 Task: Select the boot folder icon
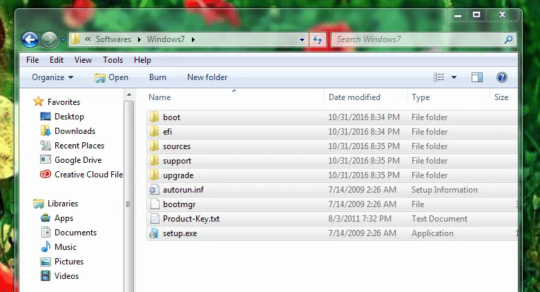154,117
